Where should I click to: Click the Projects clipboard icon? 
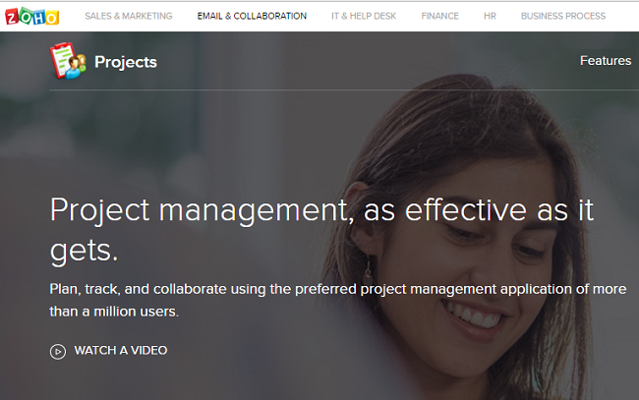(68, 61)
